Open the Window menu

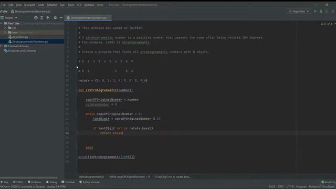click(89, 5)
